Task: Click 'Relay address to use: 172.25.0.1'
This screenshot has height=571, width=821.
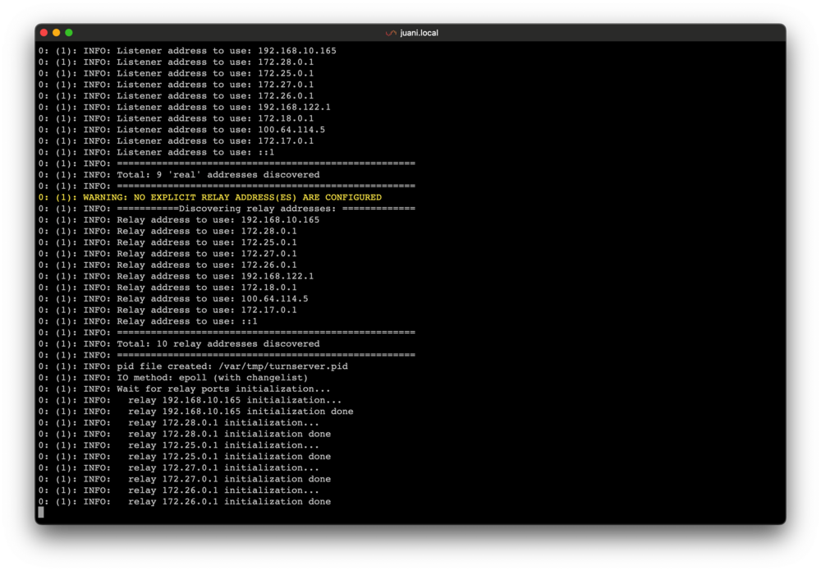Action: coord(207,242)
